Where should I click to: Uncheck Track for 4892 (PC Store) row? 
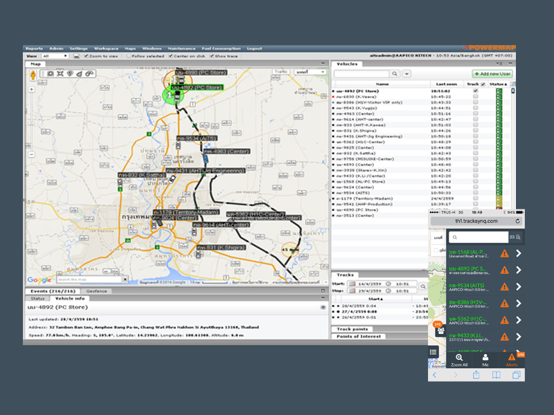(476, 91)
